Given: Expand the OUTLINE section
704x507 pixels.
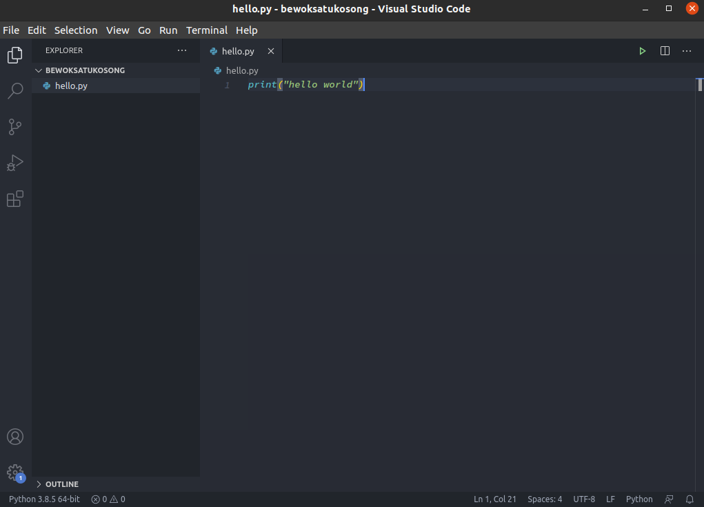Looking at the screenshot, I should click(61, 484).
